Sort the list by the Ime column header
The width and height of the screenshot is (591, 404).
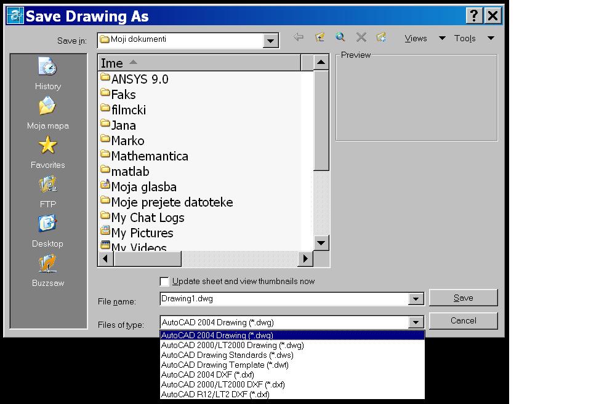coord(199,63)
